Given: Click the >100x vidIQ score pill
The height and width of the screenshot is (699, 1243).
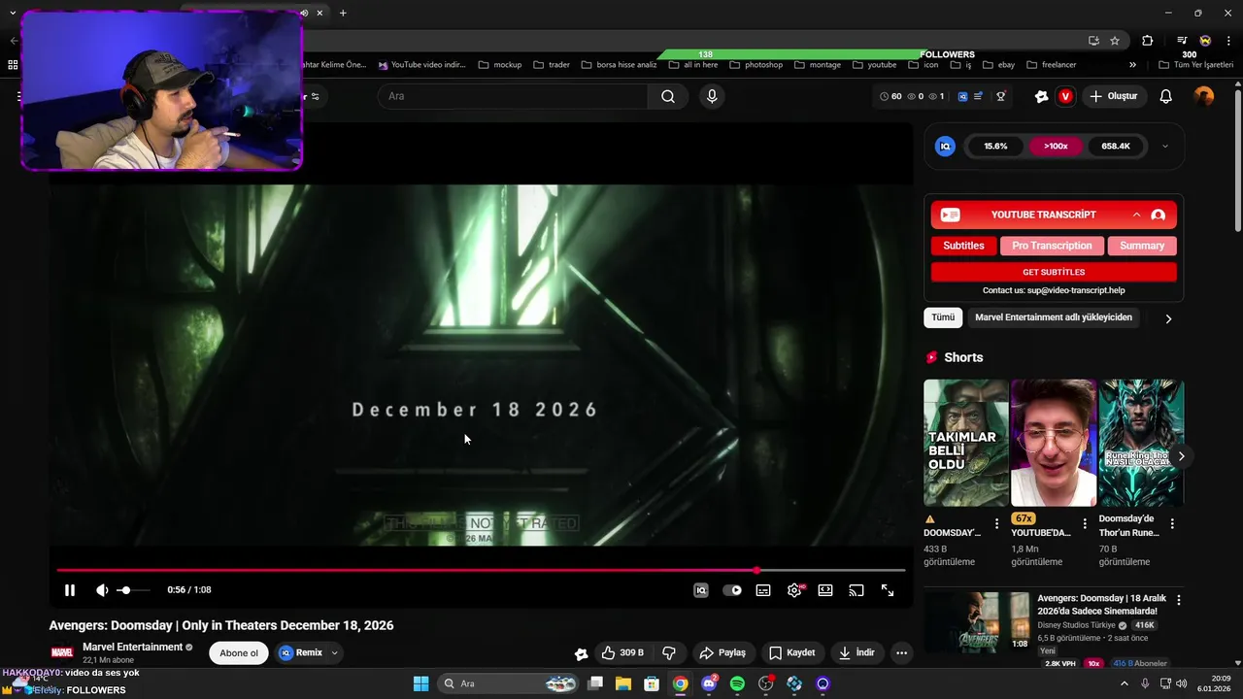Looking at the screenshot, I should 1056,147.
